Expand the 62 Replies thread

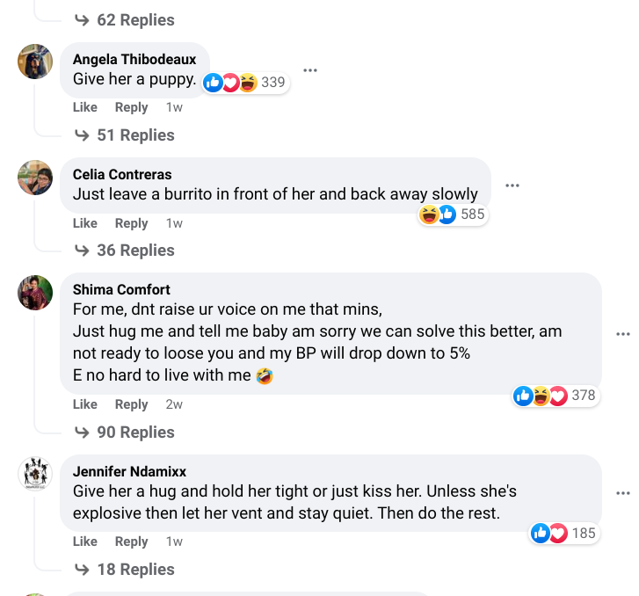[x=125, y=20]
